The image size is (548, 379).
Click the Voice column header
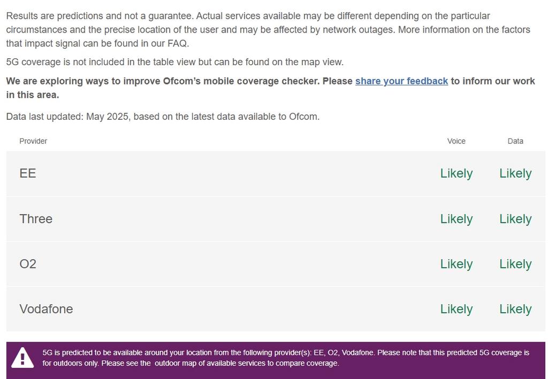[456, 141]
